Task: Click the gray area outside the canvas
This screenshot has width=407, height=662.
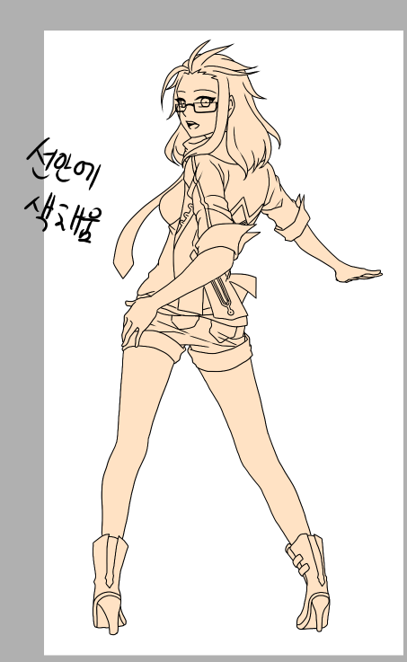Action: [21, 380]
